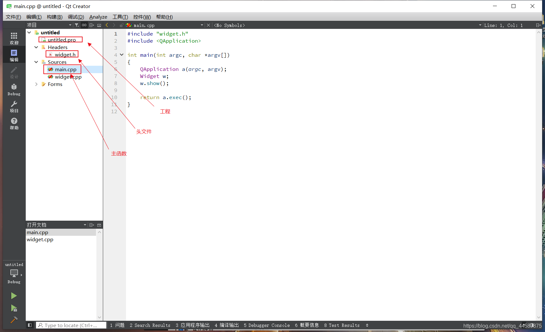Go back in editor navigation history
Viewport: 545px width, 332px height.
point(107,25)
